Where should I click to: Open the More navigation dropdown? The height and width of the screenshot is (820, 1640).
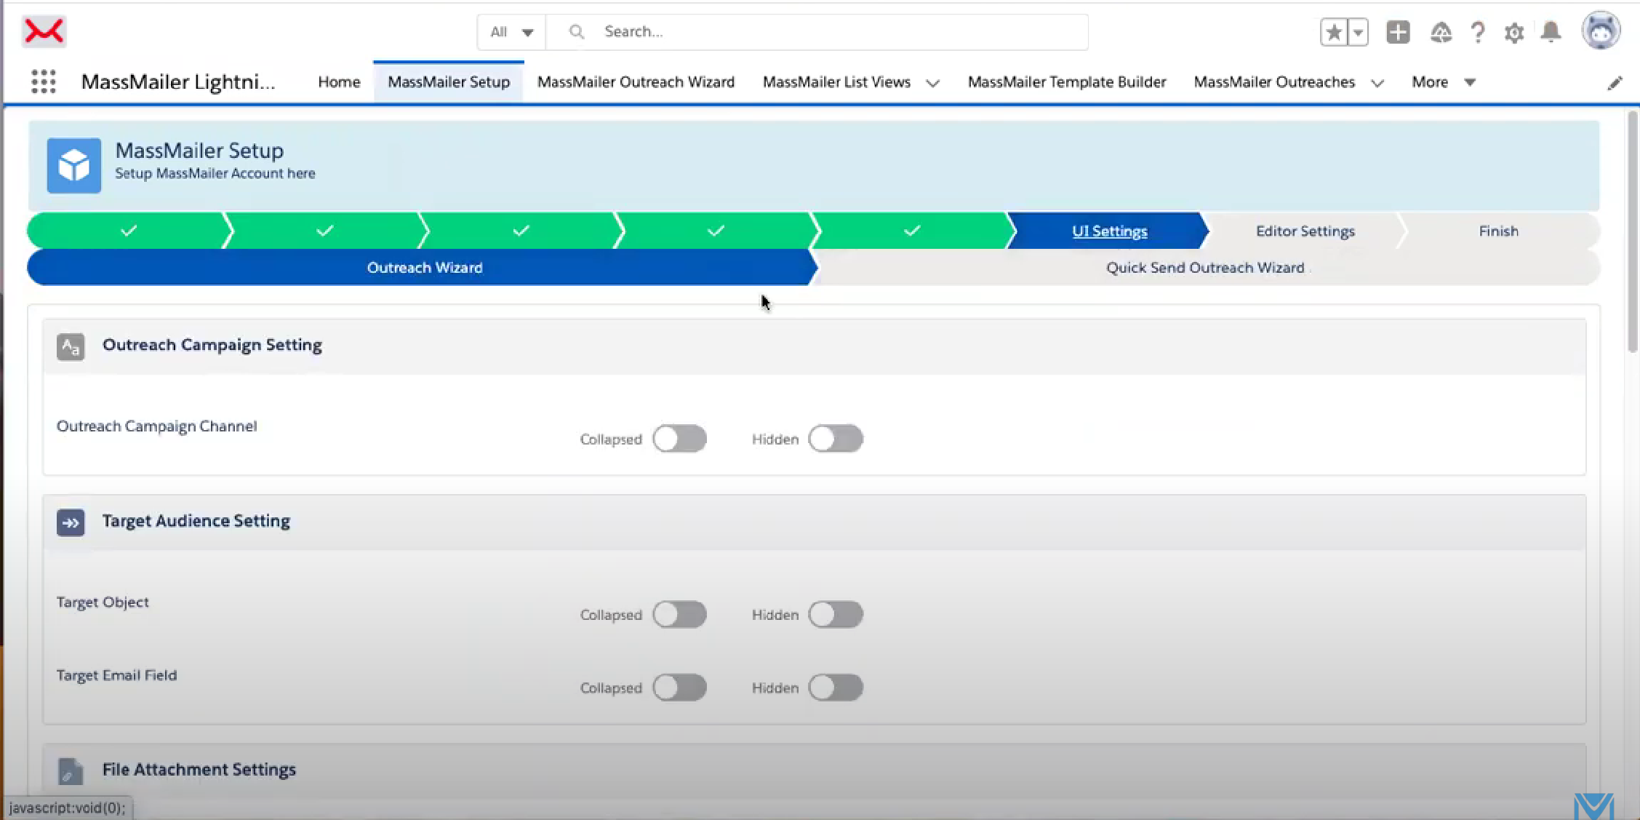pos(1444,82)
